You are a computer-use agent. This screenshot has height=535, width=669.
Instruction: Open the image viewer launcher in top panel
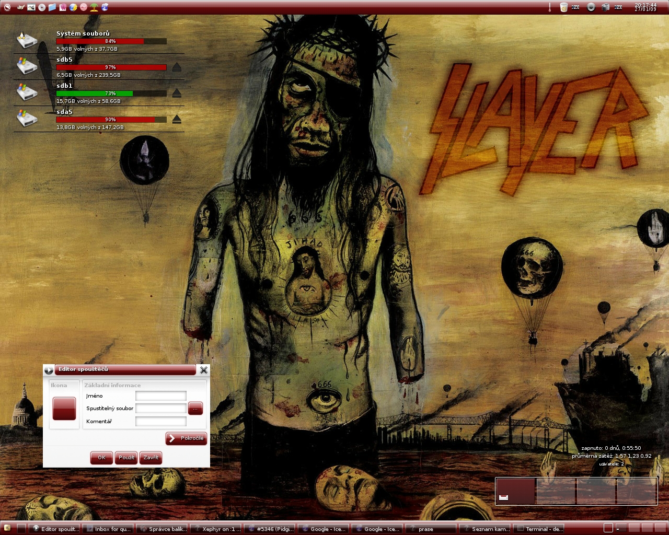pos(31,7)
